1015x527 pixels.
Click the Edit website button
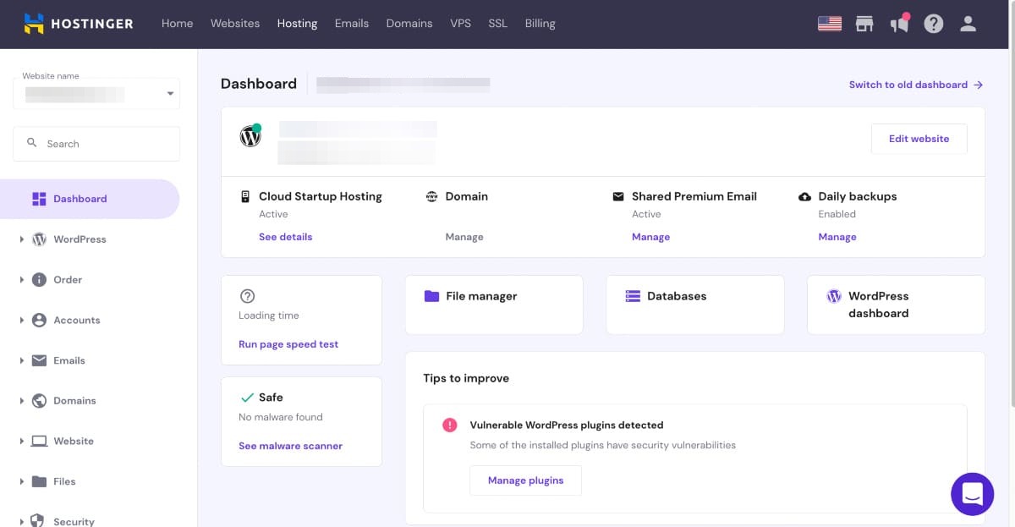point(919,139)
